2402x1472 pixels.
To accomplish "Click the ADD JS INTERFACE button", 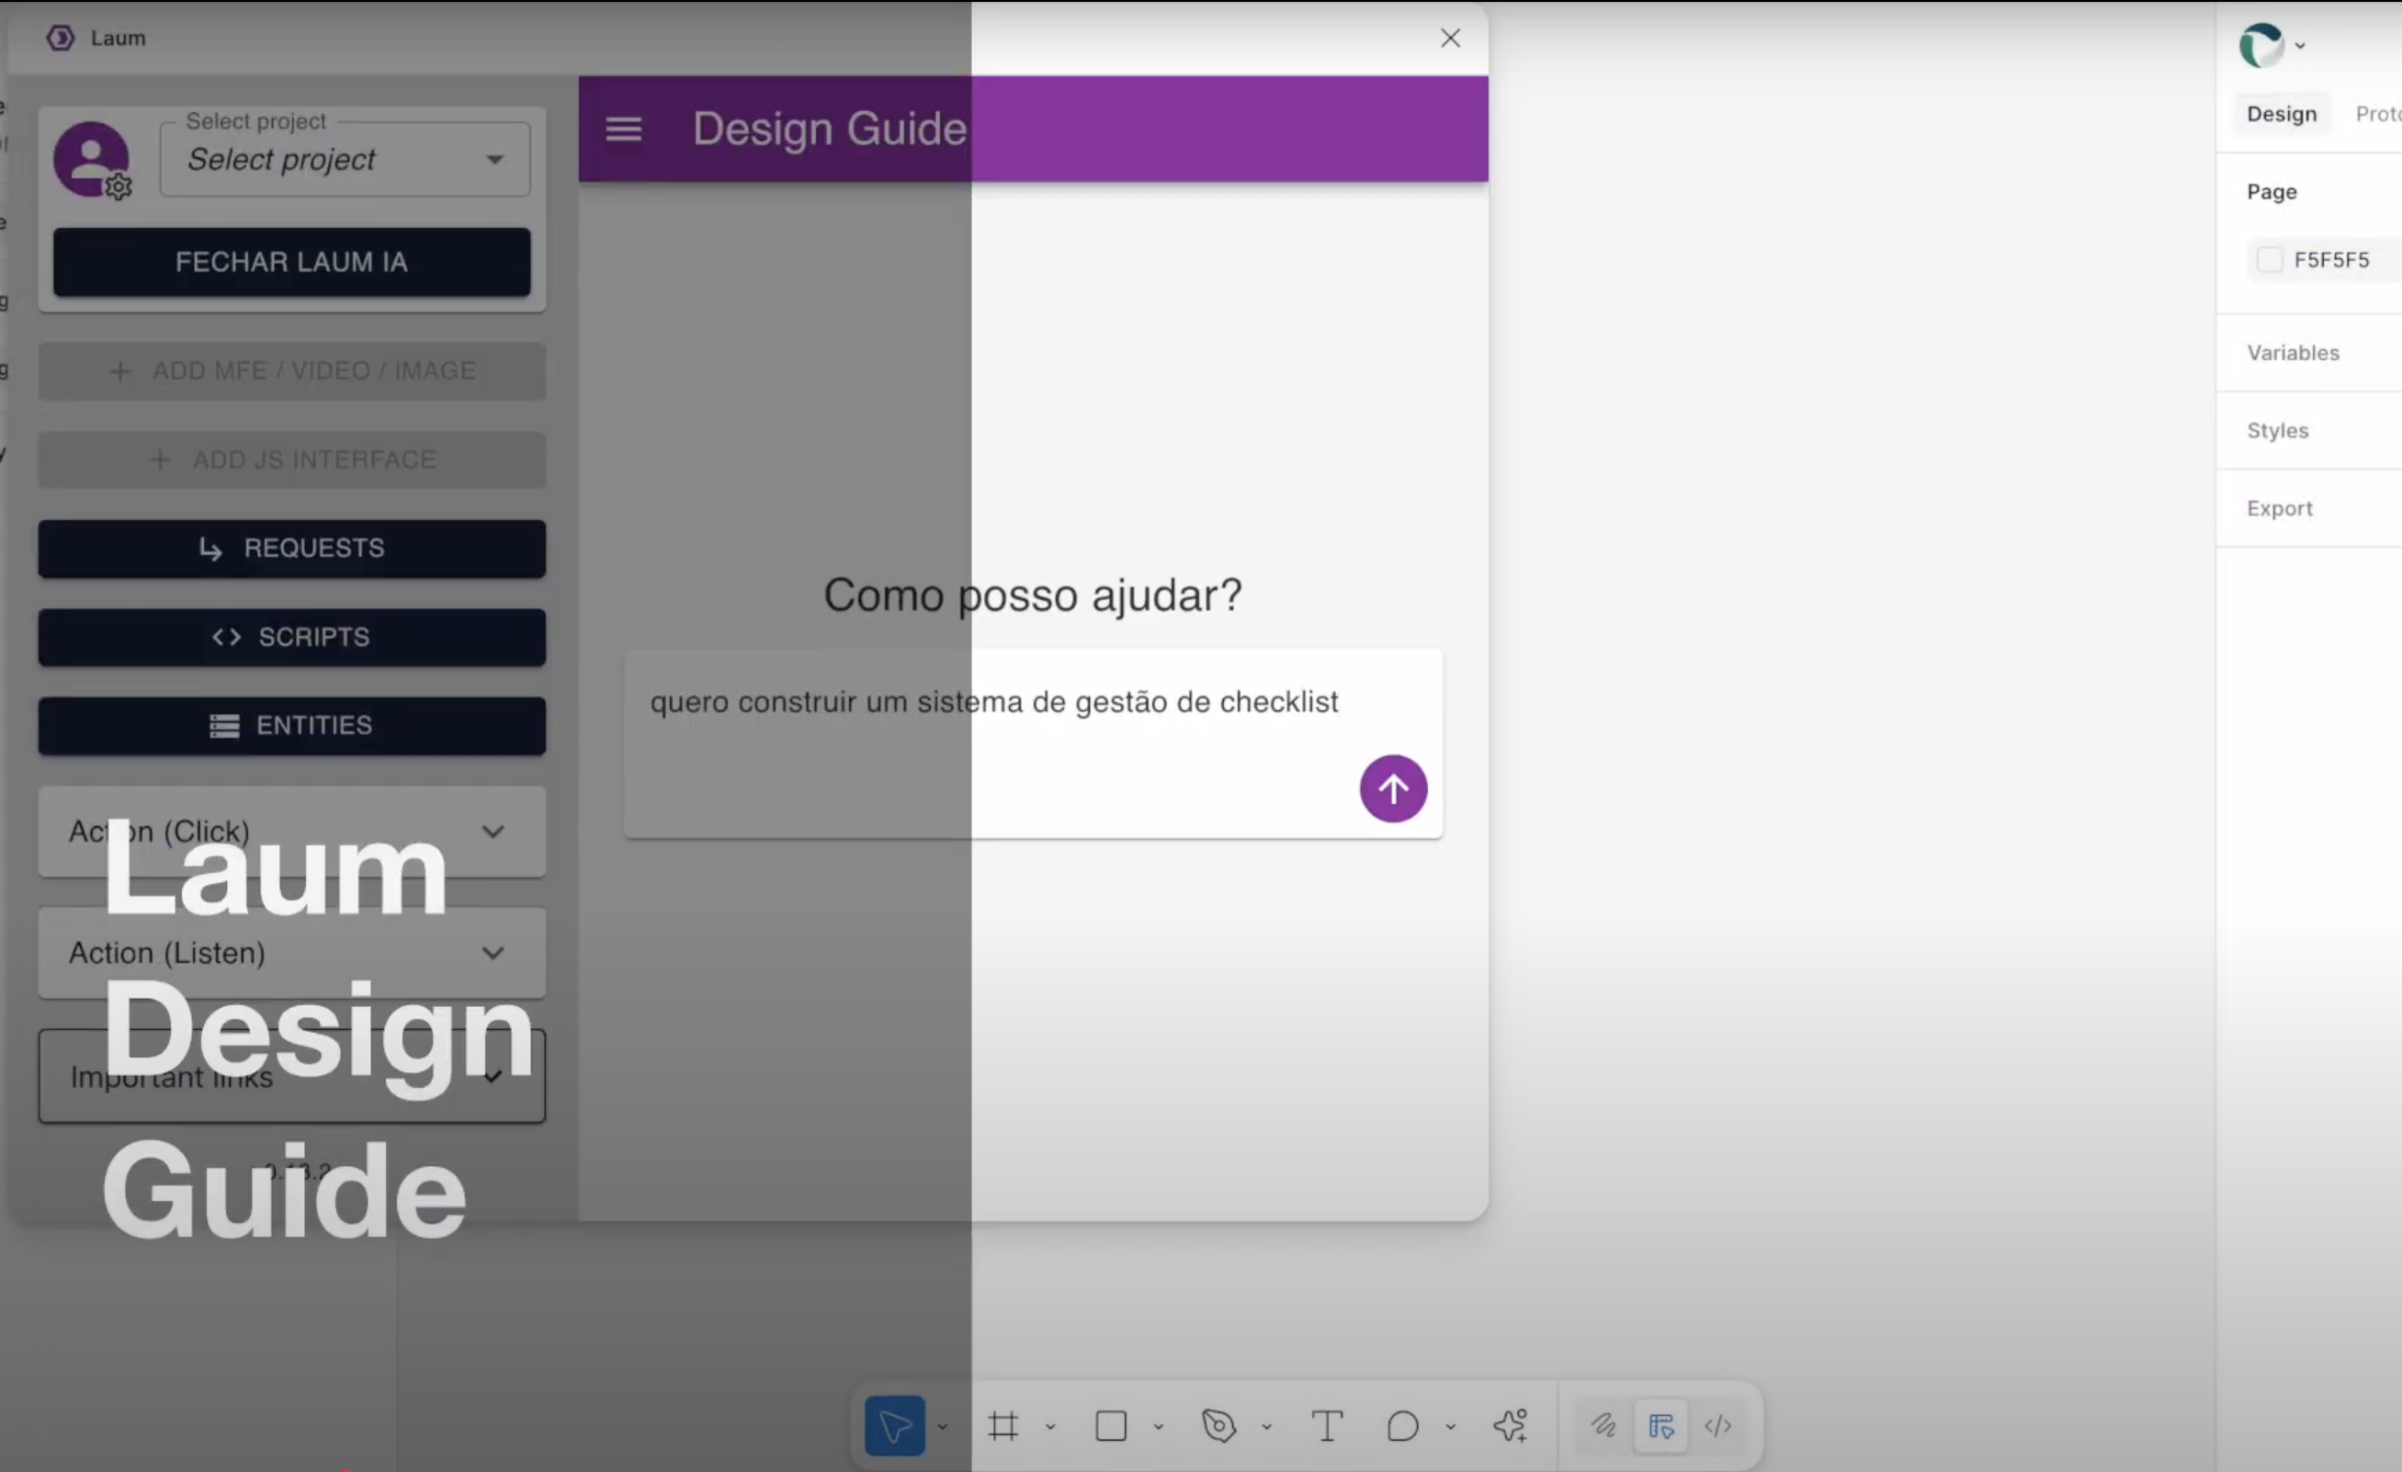I will [291, 459].
